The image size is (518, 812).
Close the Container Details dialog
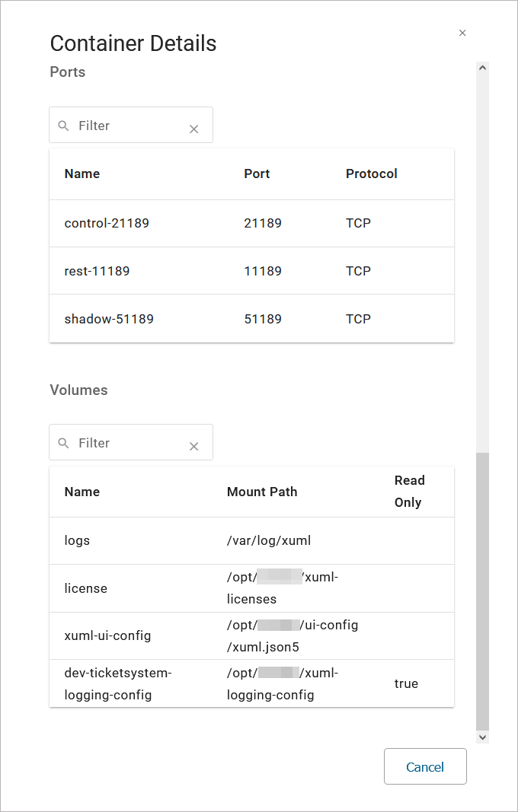462,33
